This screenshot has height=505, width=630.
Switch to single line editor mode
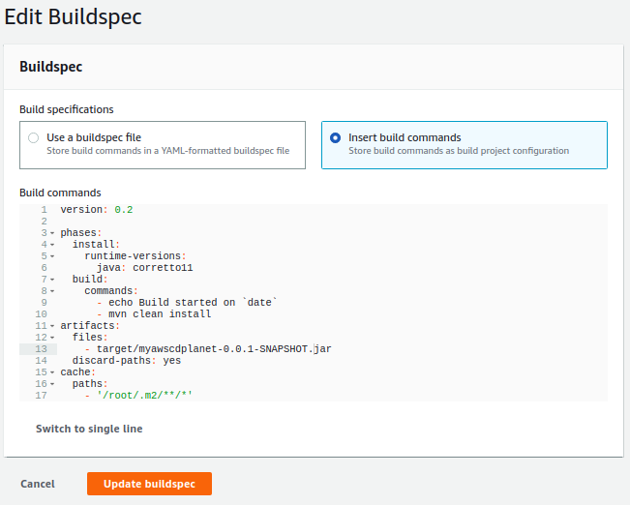coord(89,429)
